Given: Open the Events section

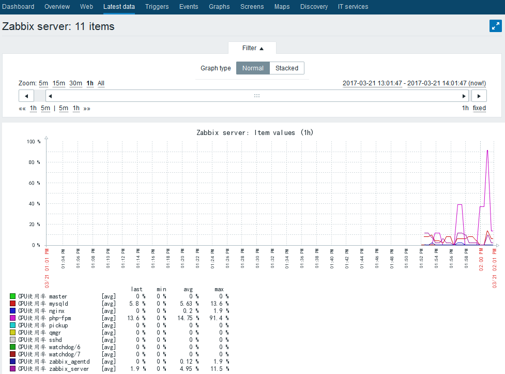Looking at the screenshot, I should 189,6.
